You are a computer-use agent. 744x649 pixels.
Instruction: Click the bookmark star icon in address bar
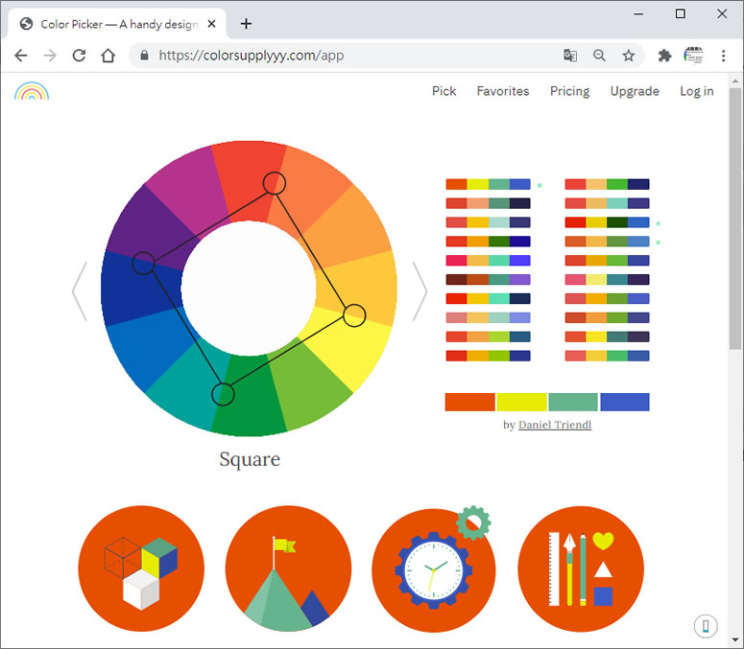click(x=628, y=56)
